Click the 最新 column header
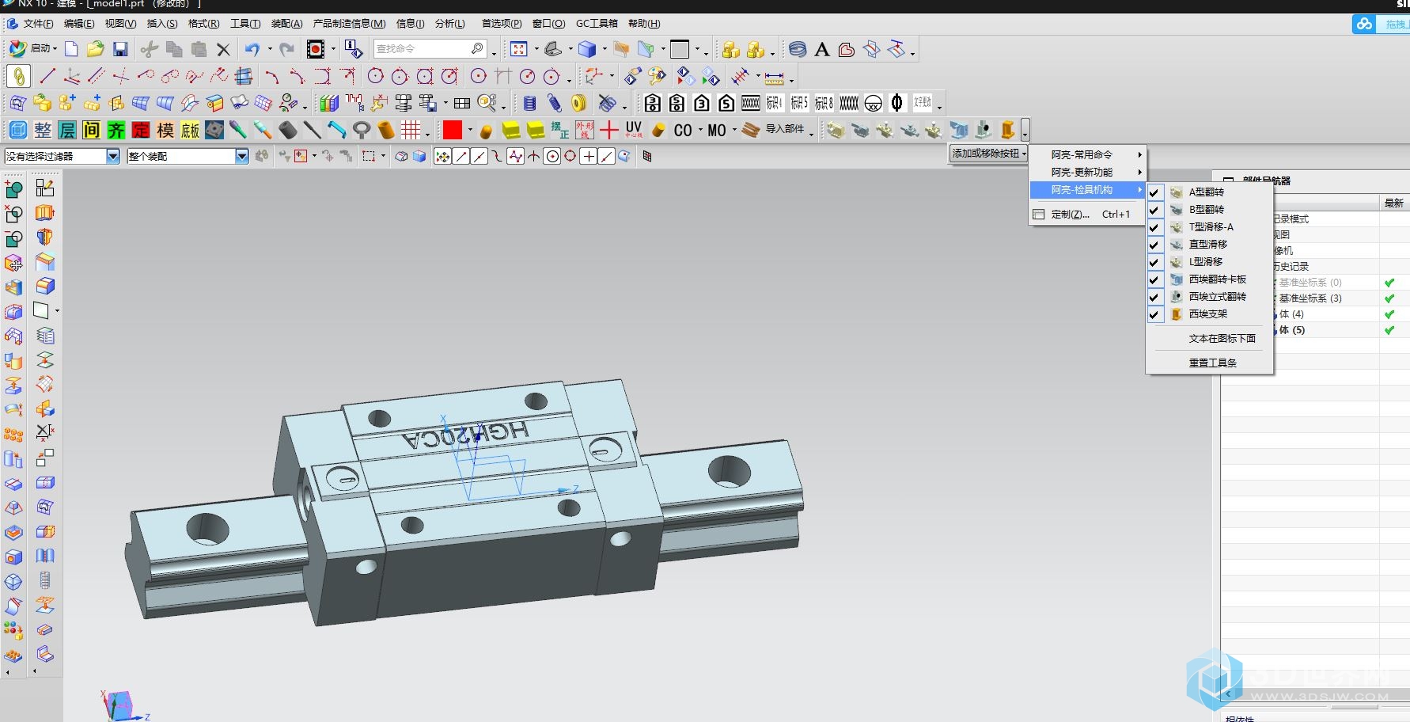Image resolution: width=1410 pixels, height=722 pixels. [x=1393, y=203]
